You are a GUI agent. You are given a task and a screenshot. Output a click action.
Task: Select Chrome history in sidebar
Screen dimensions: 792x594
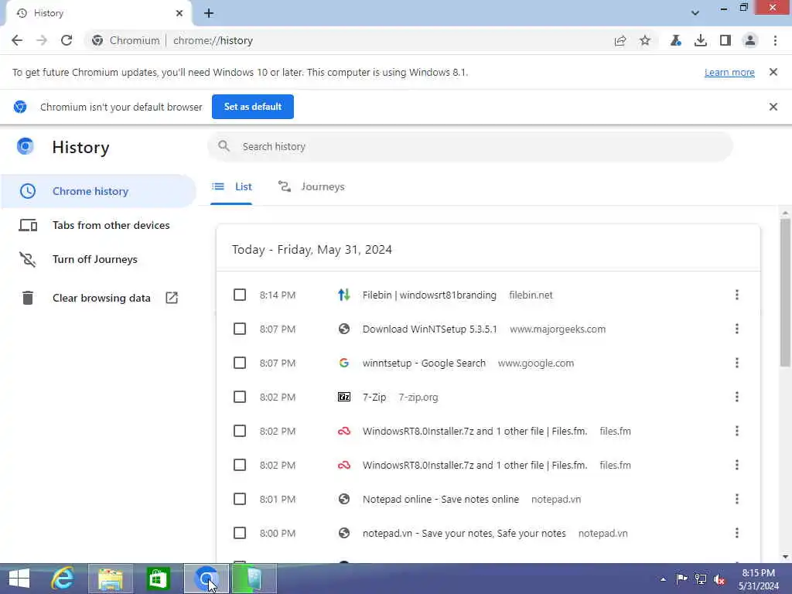coord(98,191)
